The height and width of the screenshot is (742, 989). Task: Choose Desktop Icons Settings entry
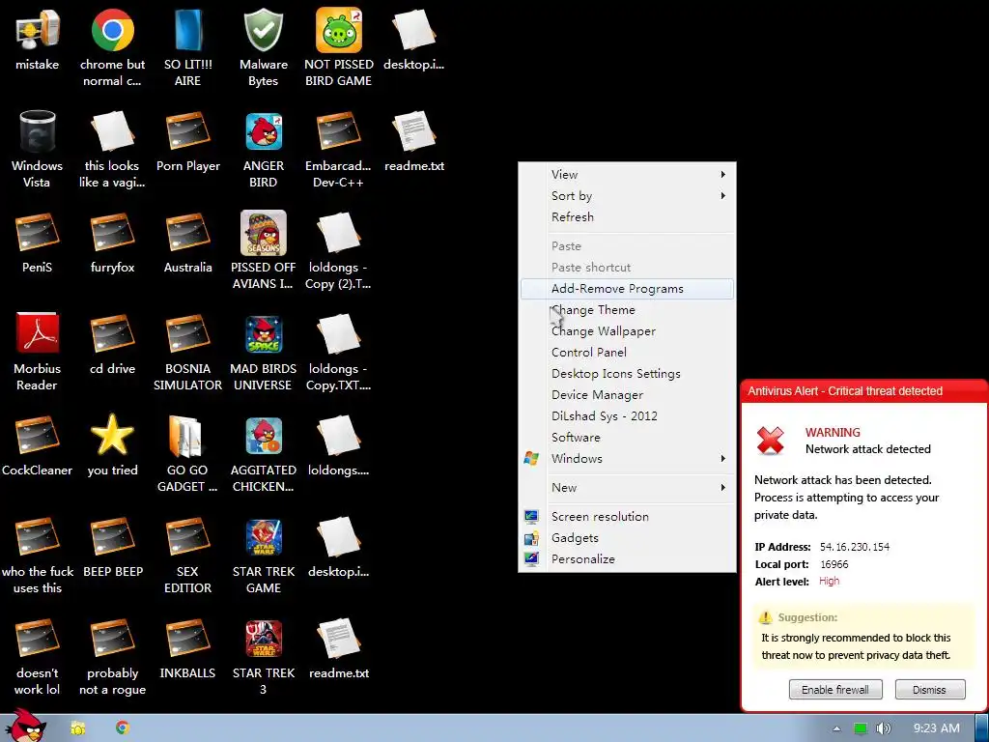627,374
